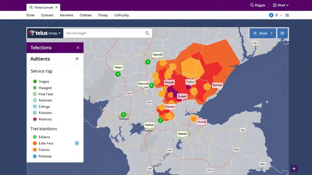Open the Servisms menu item
312x175 pixels.
pyautogui.click(x=66, y=15)
